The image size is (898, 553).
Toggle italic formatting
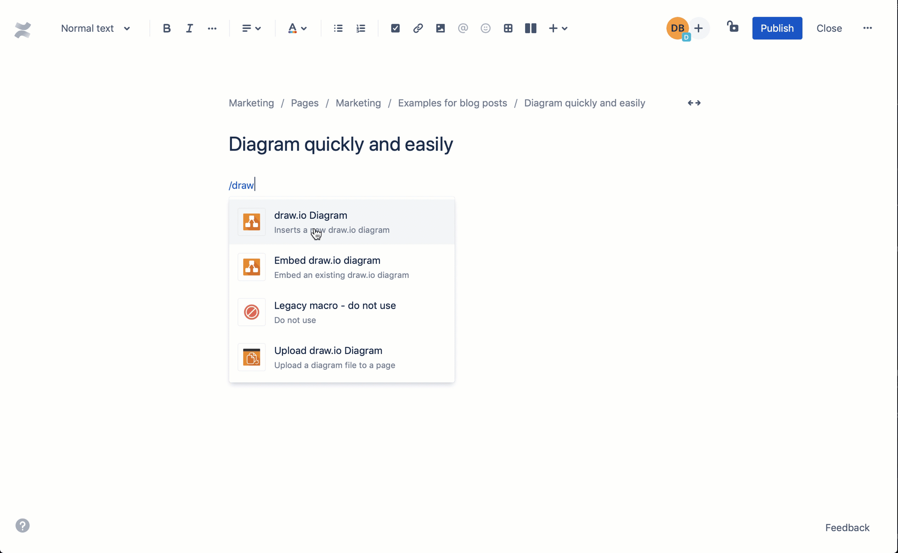(189, 28)
